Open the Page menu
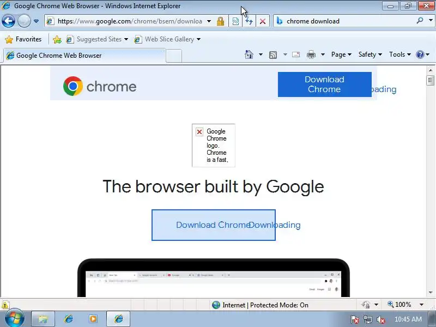436x327 pixels. pos(341,55)
